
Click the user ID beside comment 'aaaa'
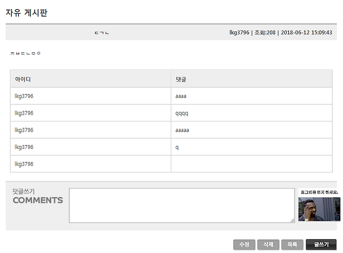(24, 96)
